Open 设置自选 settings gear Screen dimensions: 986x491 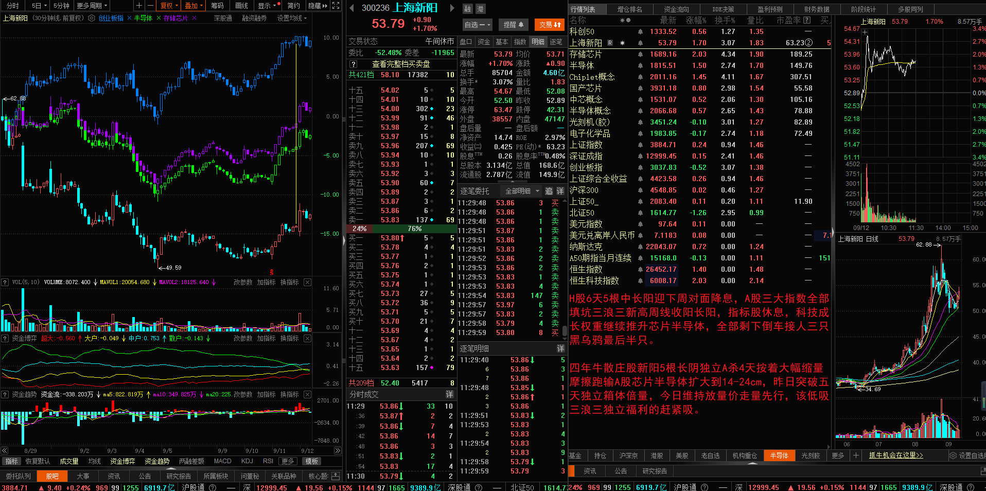pos(953,455)
